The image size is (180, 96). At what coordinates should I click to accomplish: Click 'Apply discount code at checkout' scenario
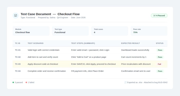pyautogui.click(x=43, y=64)
